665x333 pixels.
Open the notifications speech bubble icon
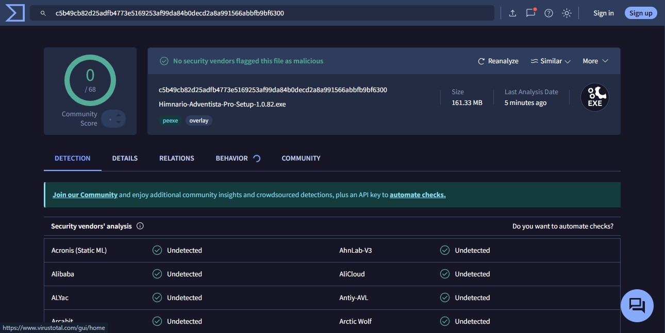pos(530,13)
